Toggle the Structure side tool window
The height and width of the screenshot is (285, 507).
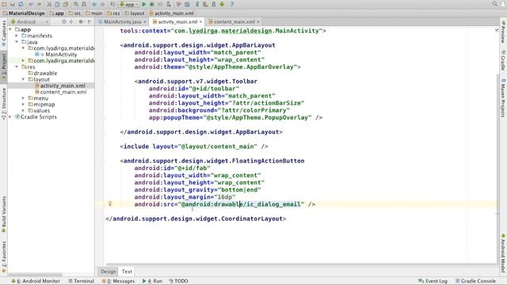pos(4,104)
